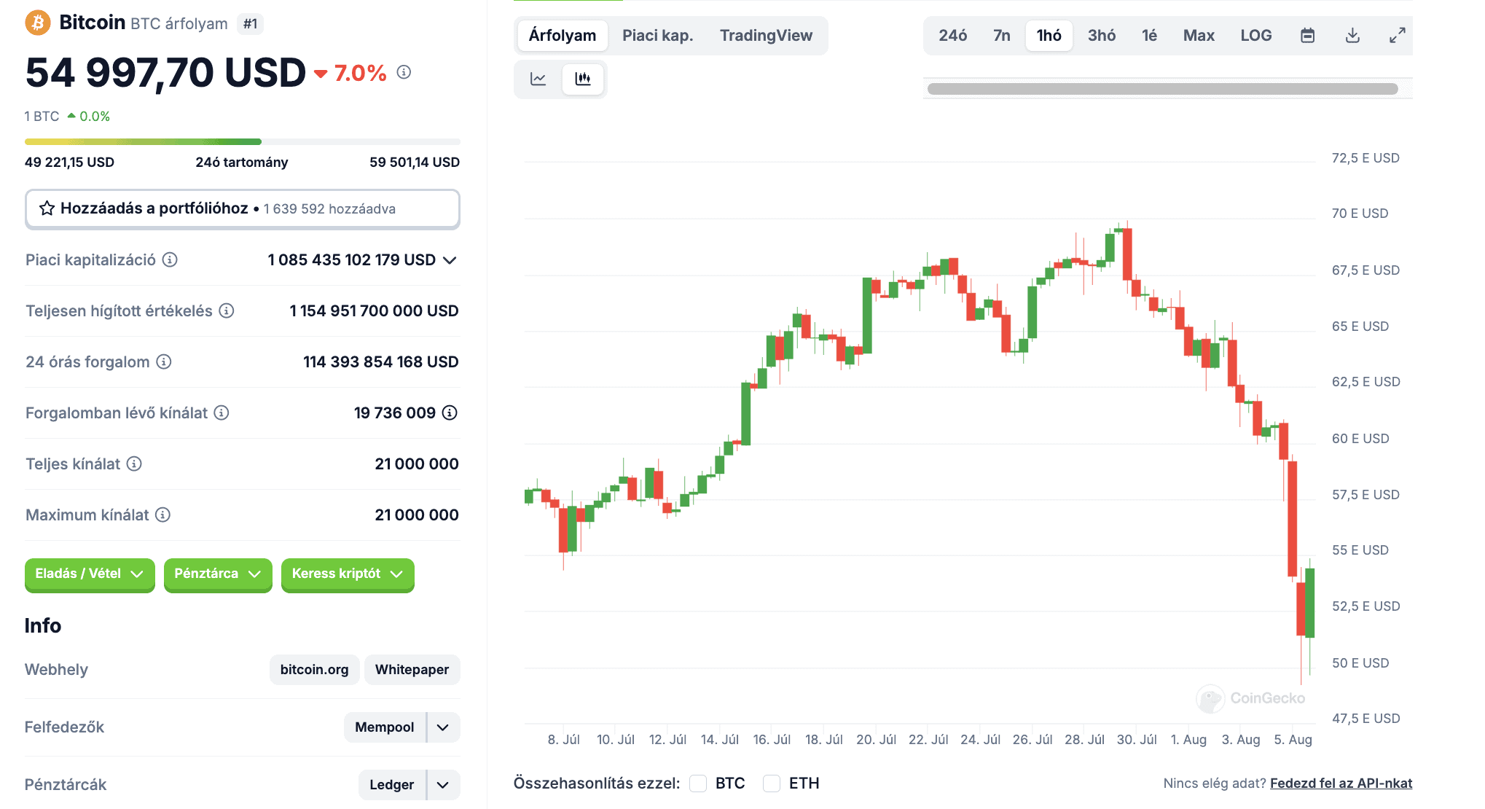The image size is (1485, 809).
Task: Follow the Fedezd fel az API-nkat link
Action: point(1341,783)
